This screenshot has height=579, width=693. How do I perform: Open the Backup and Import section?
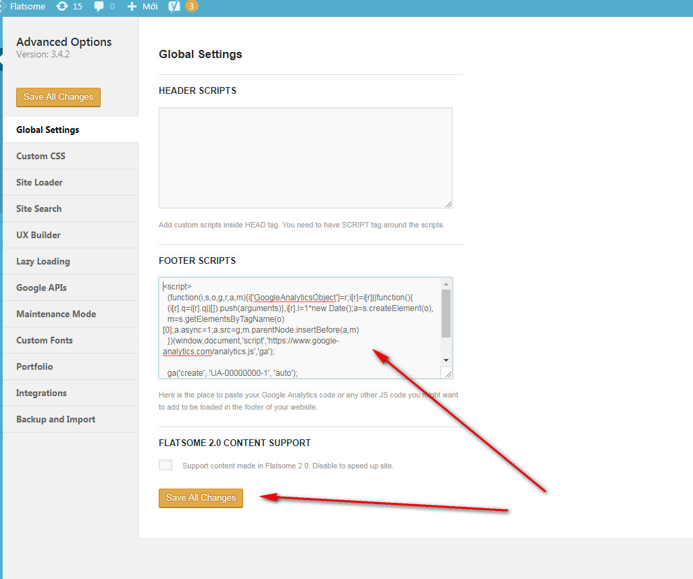point(56,419)
